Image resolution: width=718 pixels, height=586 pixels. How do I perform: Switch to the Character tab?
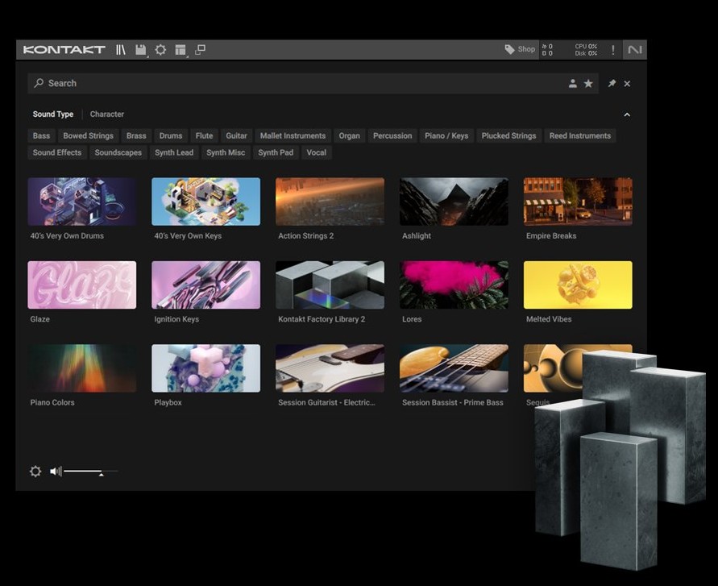107,114
